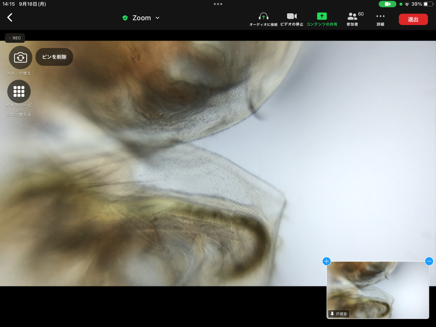Minimize the thumbnail with the blue minus

(x=429, y=261)
